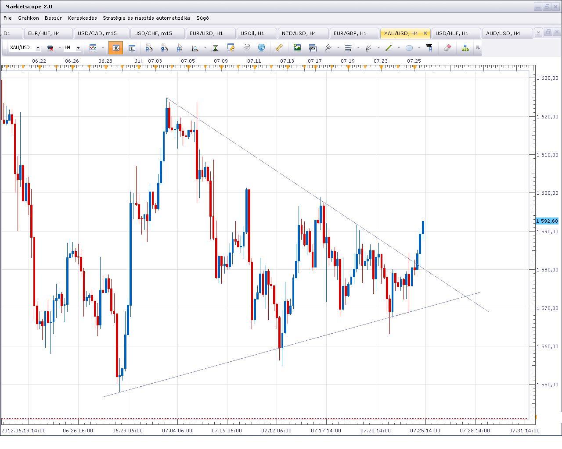
Task: Switch to the EUR/USD, H1 tab
Action: pyautogui.click(x=210, y=33)
